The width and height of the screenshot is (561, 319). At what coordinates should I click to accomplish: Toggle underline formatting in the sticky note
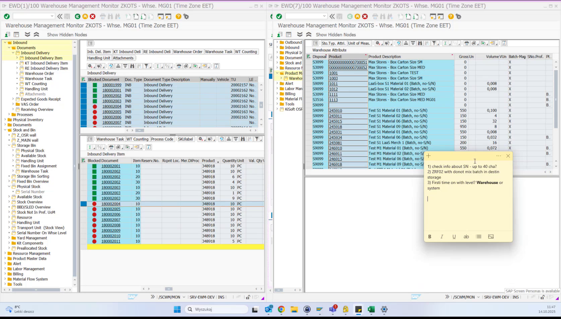tap(454, 237)
